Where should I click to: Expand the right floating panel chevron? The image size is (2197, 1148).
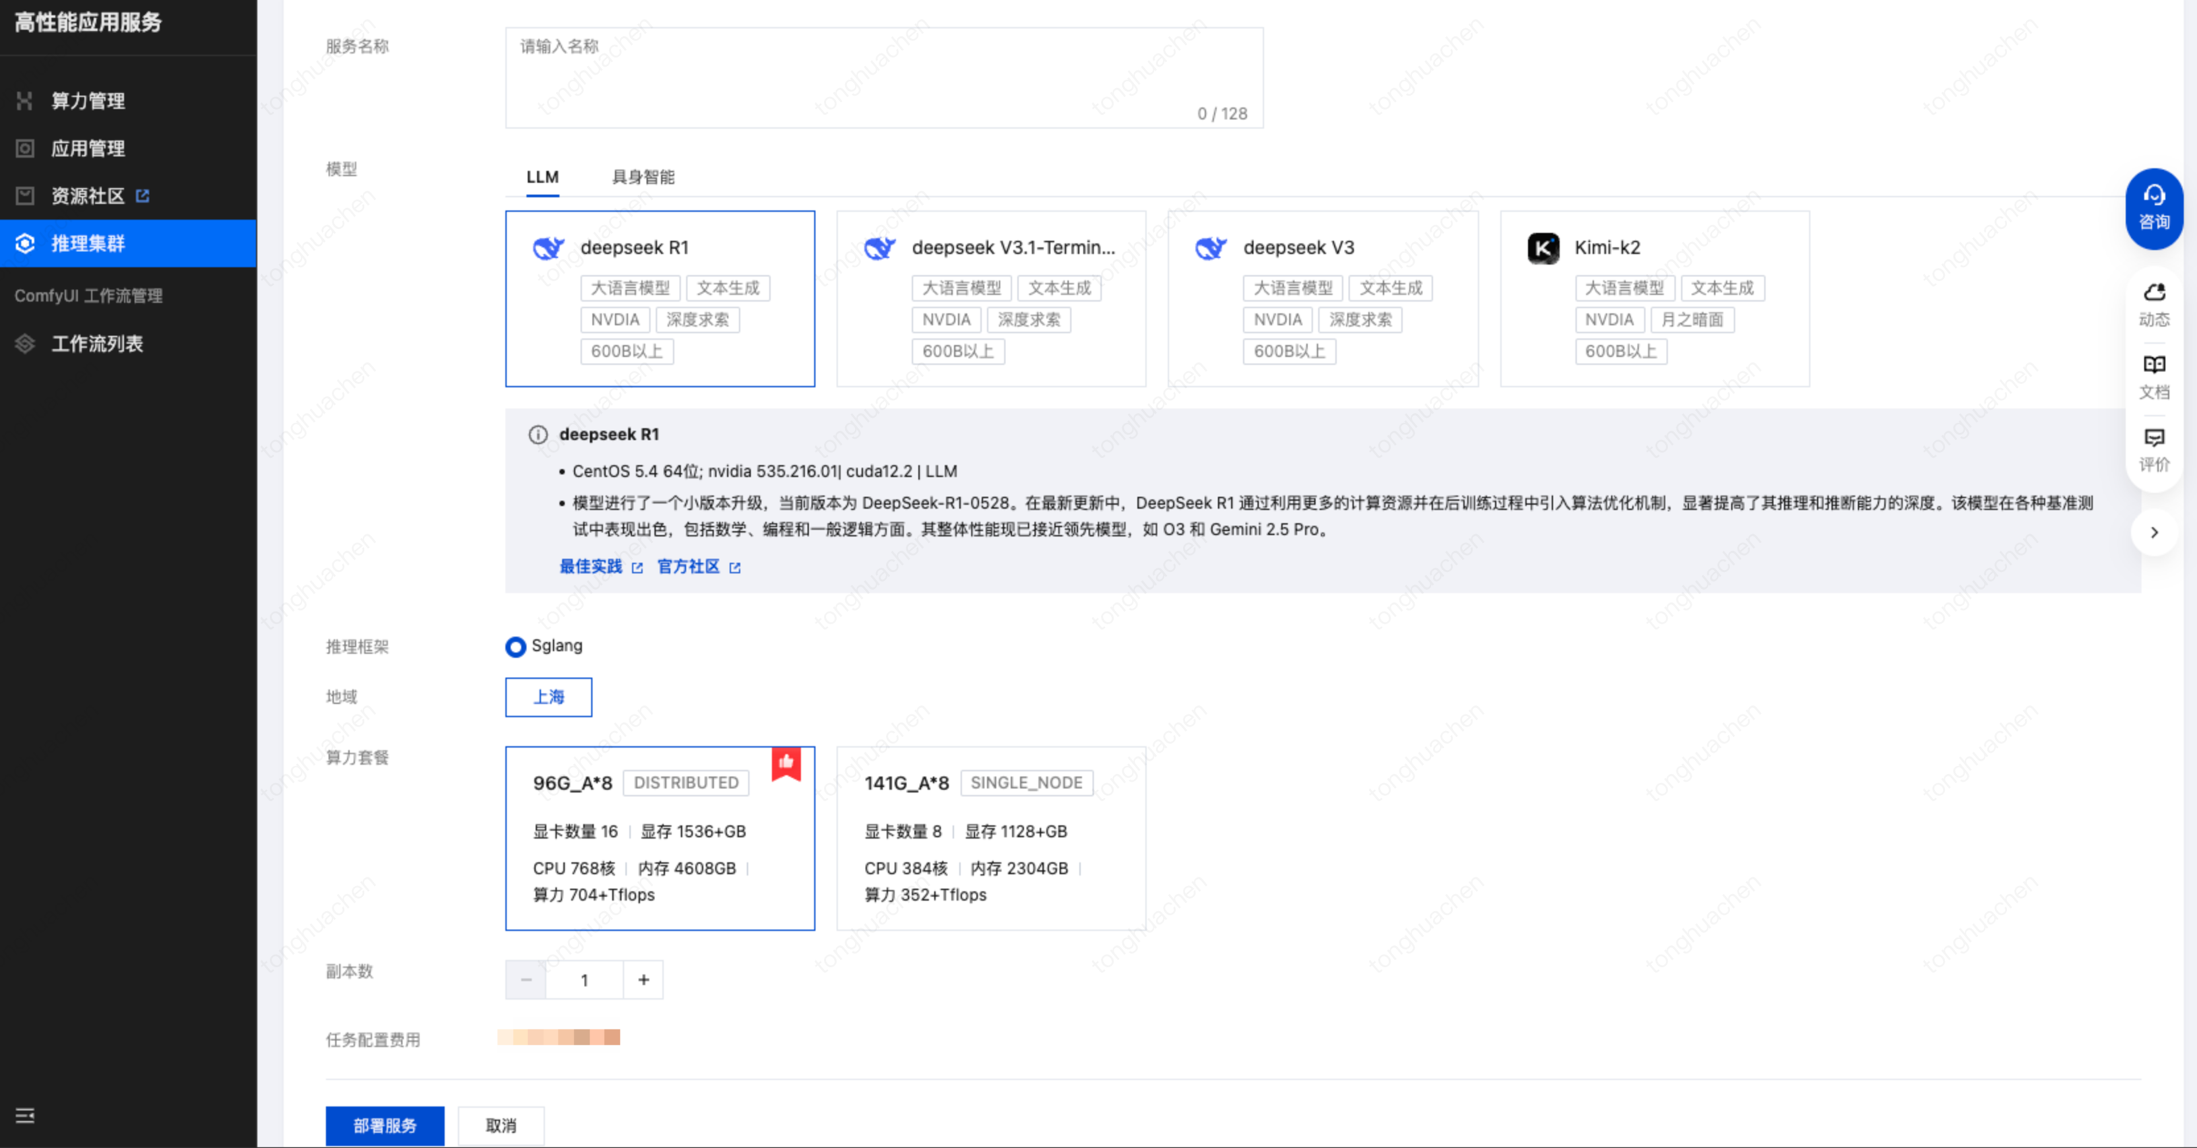(2153, 533)
